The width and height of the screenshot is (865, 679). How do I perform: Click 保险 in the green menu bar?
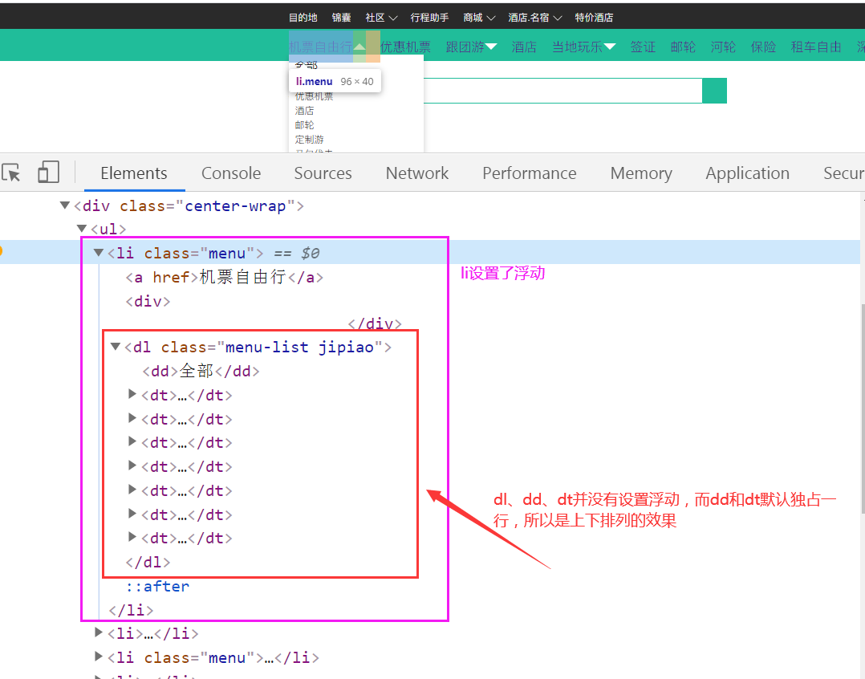763,47
